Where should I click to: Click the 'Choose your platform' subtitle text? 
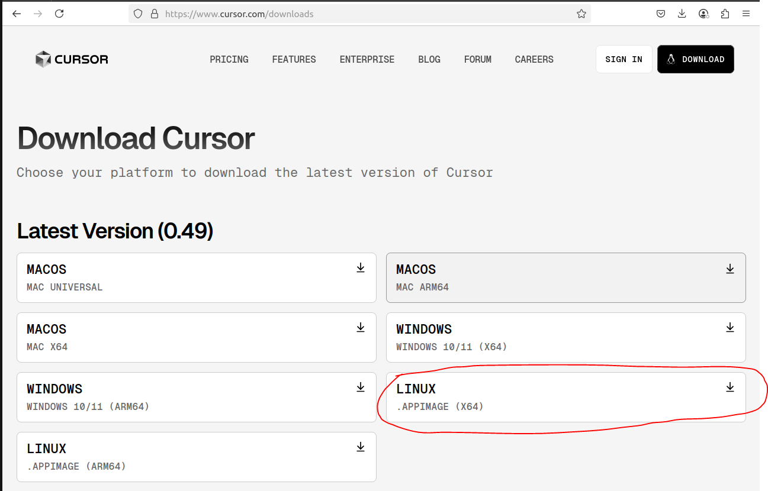pyautogui.click(x=255, y=173)
